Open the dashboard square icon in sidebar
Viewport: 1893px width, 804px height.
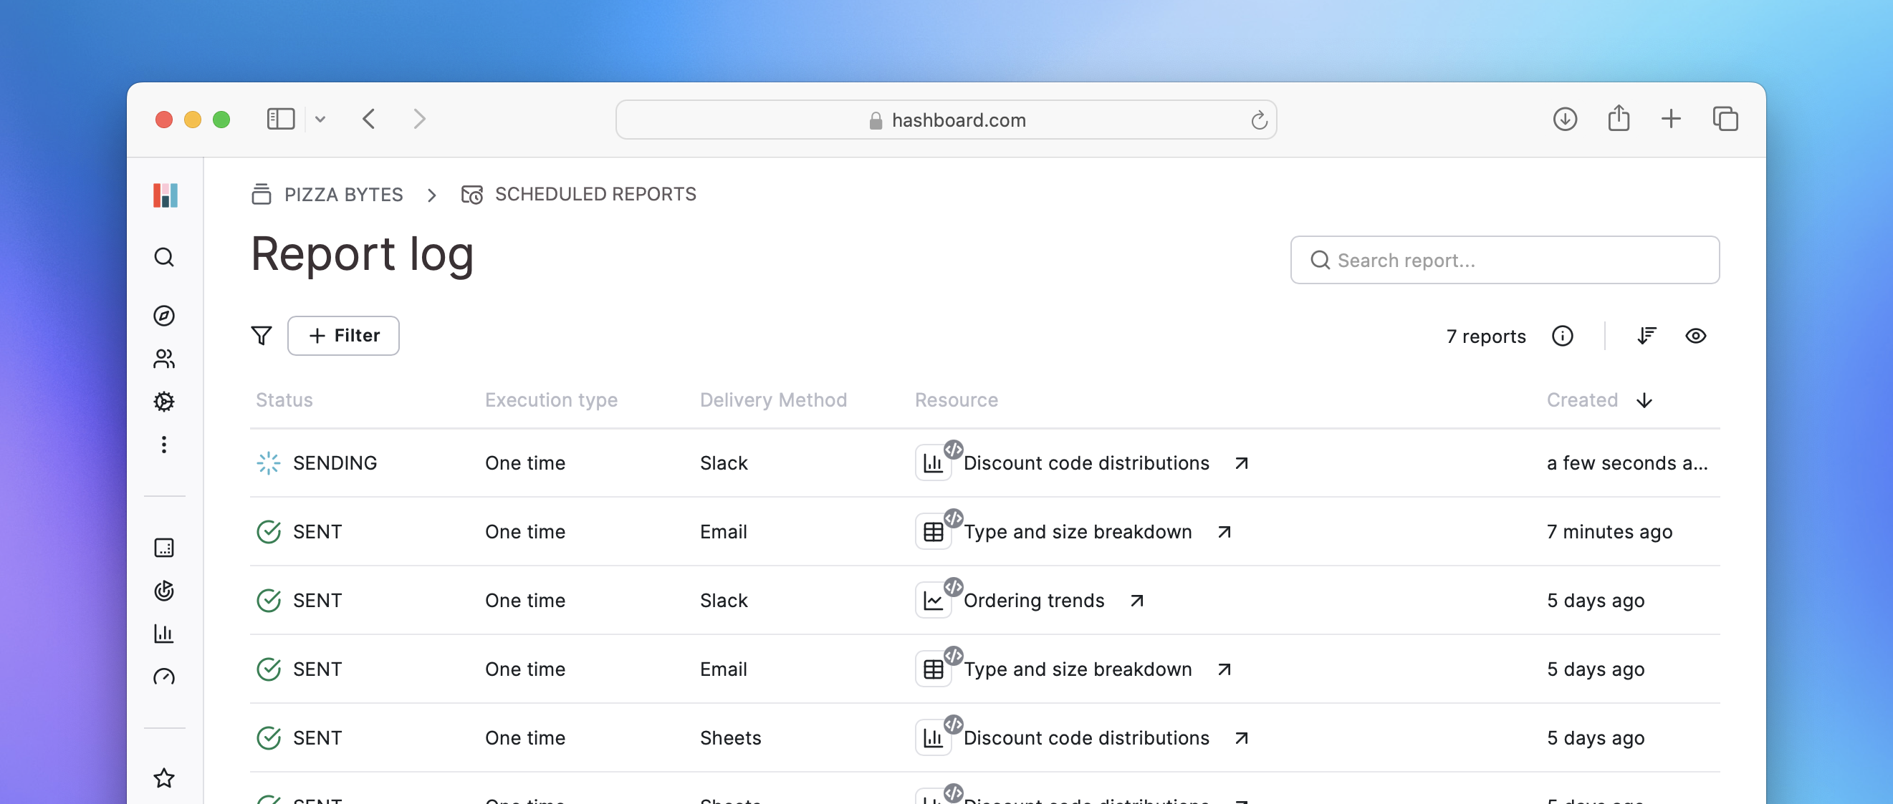coord(164,548)
